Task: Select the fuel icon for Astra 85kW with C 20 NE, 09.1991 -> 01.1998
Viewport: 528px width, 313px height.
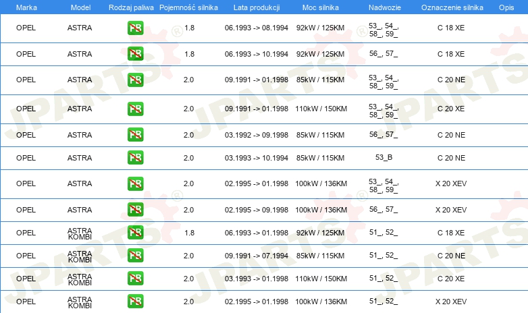Action: click(x=135, y=80)
